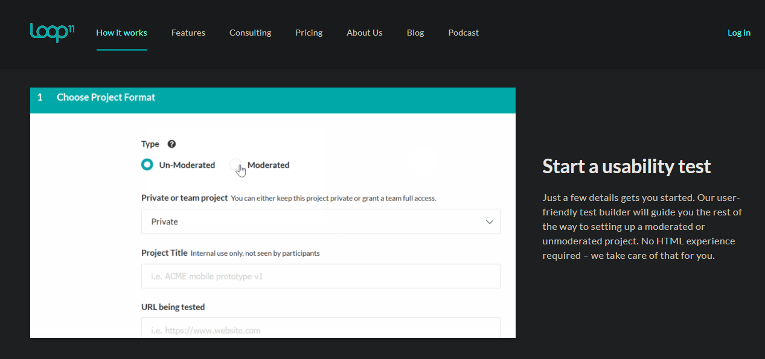
Task: Open the Blog section
Action: [415, 33]
